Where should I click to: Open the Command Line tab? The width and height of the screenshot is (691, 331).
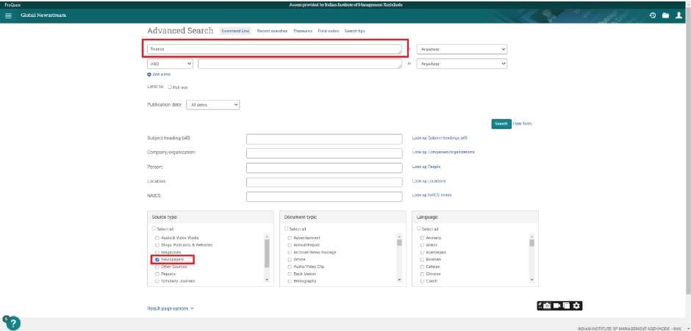point(235,31)
